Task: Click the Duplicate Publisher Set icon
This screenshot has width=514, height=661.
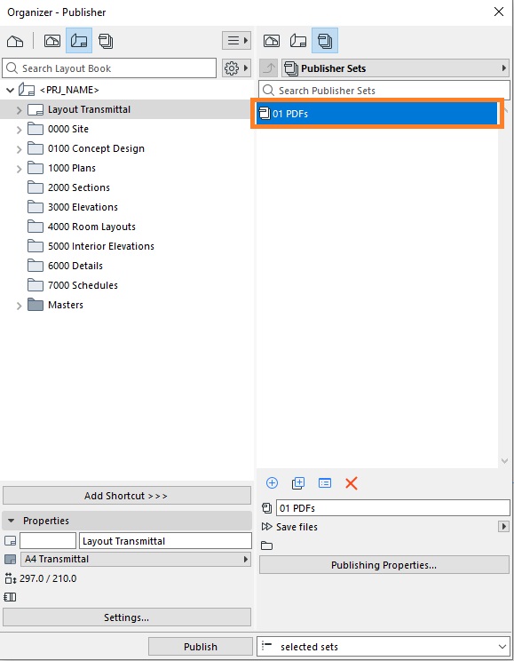Action: tap(298, 482)
